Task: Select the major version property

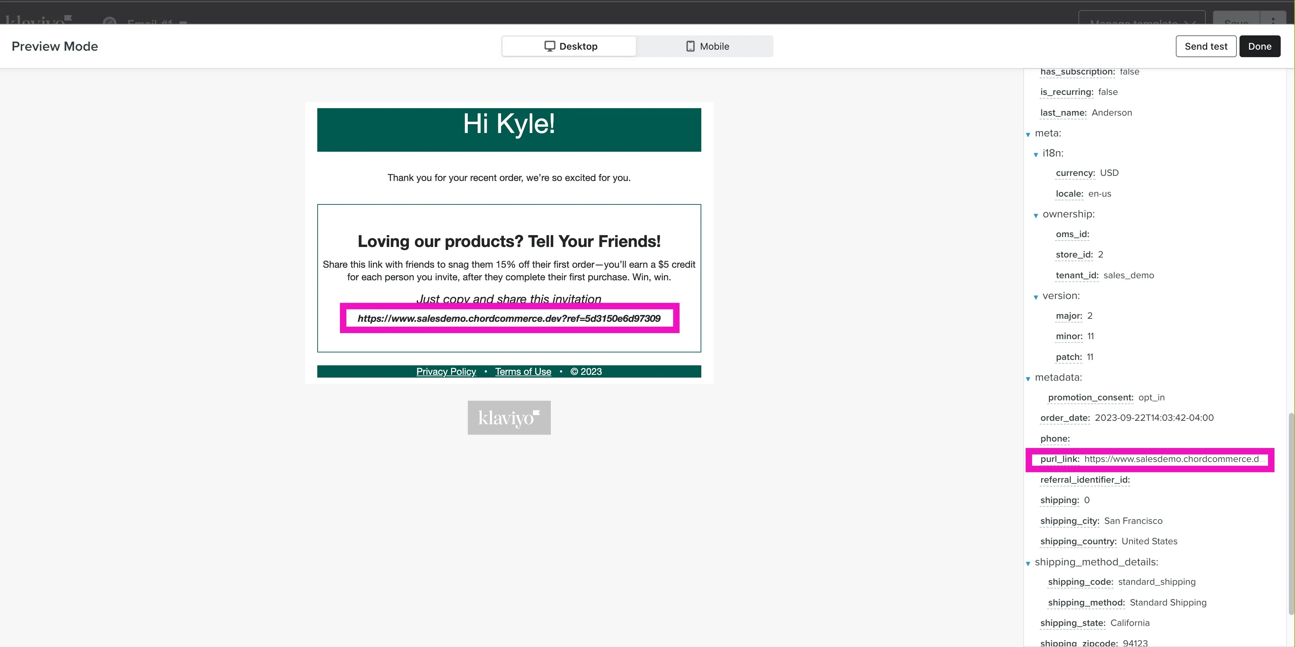Action: [x=1069, y=316]
